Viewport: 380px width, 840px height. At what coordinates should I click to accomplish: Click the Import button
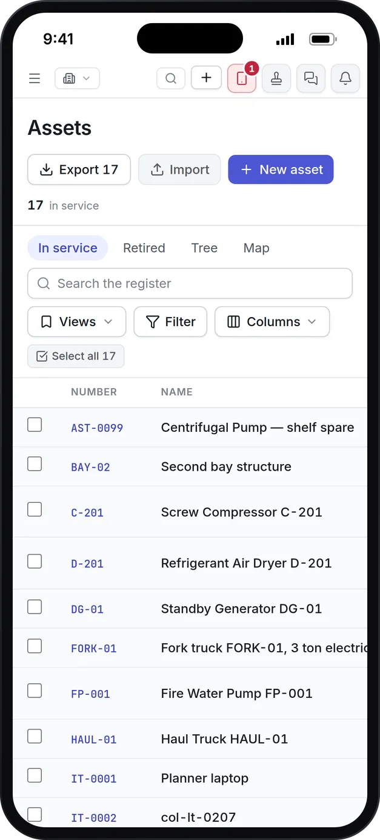pos(179,169)
